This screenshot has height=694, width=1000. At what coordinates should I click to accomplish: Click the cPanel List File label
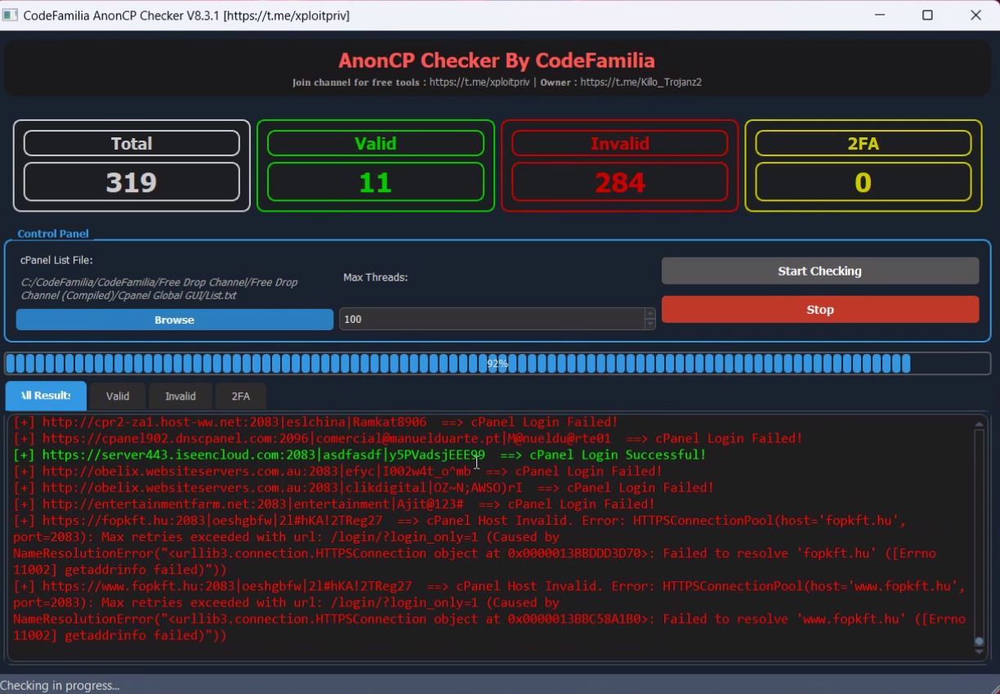(x=56, y=260)
